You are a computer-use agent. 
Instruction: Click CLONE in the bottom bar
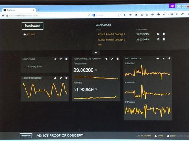coord(171,136)
